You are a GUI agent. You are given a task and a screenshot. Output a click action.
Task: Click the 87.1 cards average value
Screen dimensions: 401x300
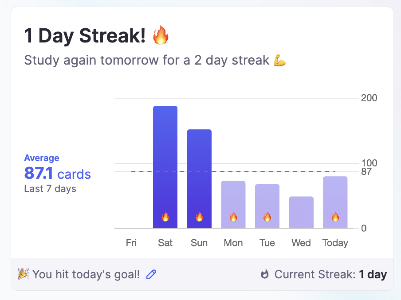click(x=57, y=174)
